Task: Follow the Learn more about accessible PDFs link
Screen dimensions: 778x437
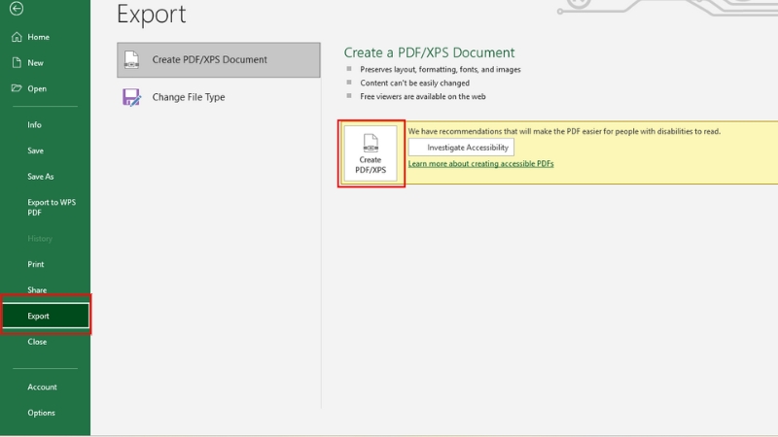Action: 480,164
